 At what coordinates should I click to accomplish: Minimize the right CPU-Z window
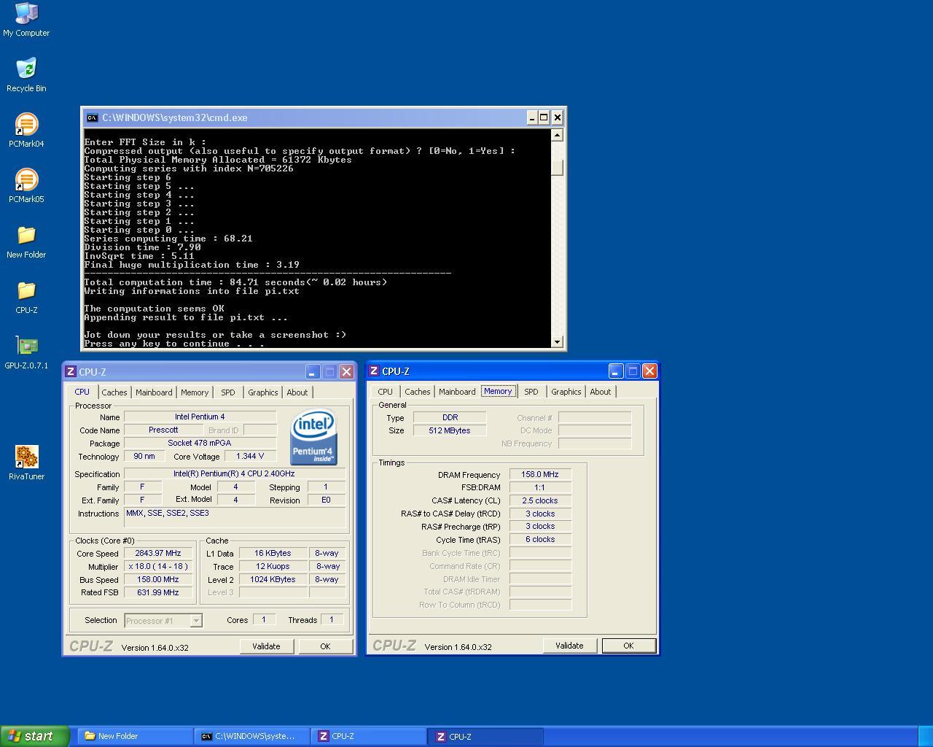click(615, 371)
